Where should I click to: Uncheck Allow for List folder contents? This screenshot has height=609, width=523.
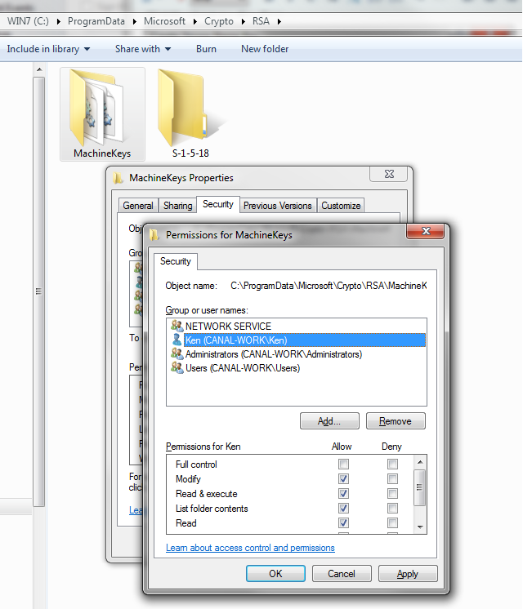343,509
